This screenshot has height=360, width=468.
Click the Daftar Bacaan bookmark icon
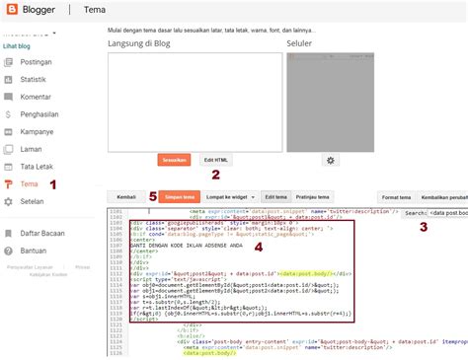pyautogui.click(x=8, y=234)
